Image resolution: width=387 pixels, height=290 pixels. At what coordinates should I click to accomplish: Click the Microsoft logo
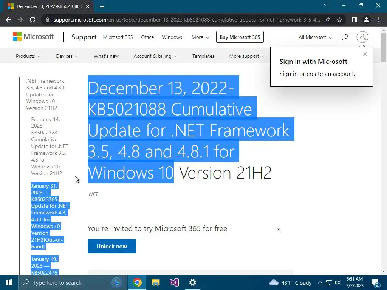pyautogui.click(x=33, y=37)
